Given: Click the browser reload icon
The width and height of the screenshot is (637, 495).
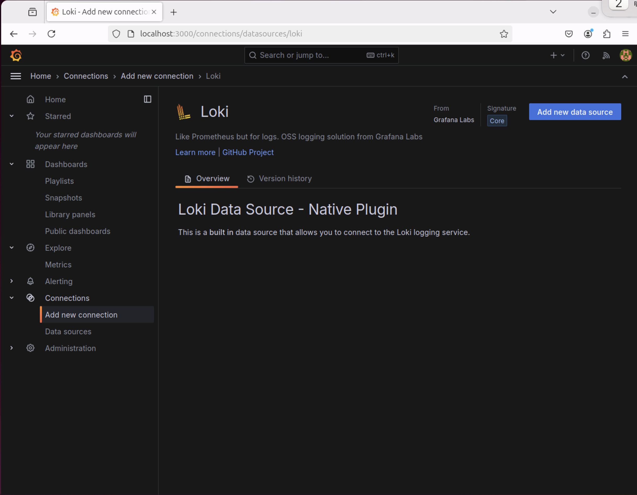Looking at the screenshot, I should pos(51,34).
